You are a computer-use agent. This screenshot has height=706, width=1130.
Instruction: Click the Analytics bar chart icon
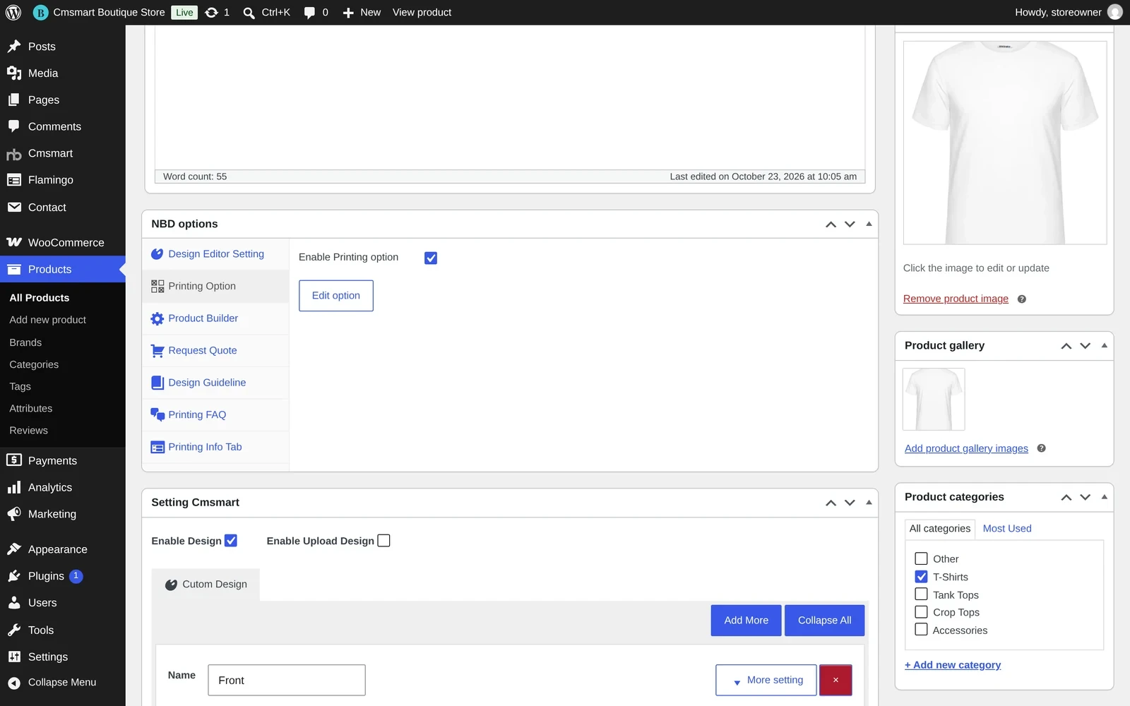(x=14, y=487)
